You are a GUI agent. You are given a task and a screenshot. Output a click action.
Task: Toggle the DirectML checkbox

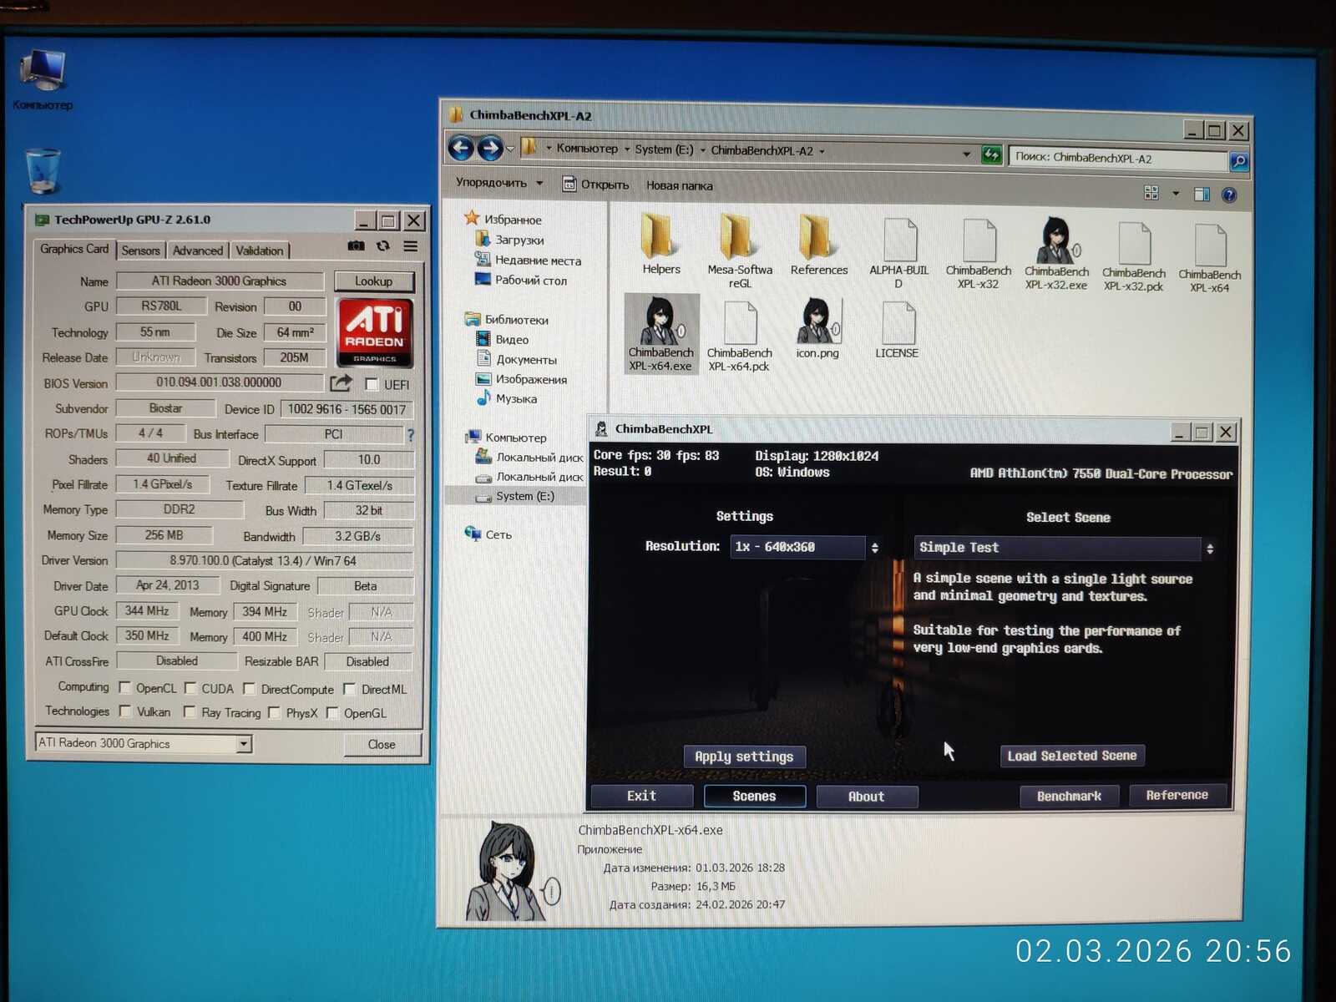[350, 689]
